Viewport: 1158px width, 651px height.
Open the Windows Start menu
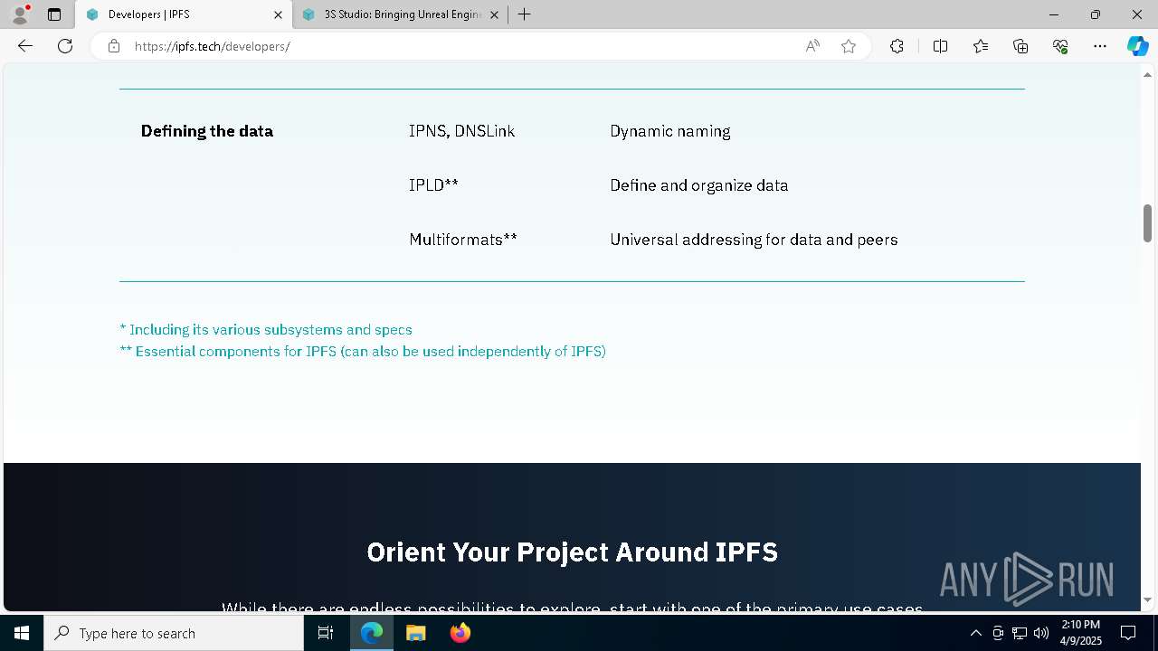(x=22, y=633)
